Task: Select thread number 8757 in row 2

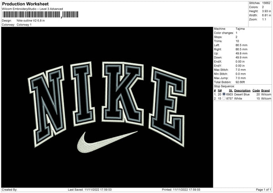Action: coord(229,99)
